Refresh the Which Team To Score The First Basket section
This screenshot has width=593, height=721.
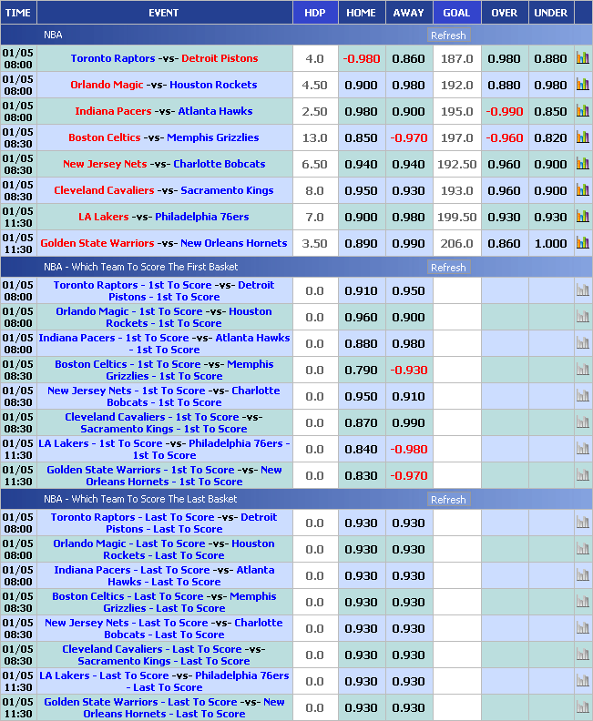[x=448, y=268]
